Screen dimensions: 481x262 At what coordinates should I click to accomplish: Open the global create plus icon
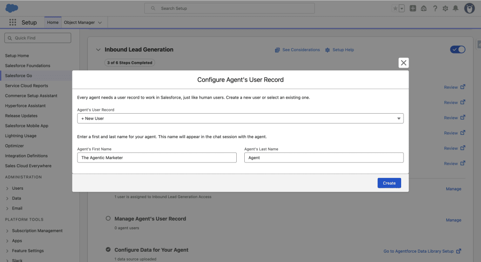(412, 8)
